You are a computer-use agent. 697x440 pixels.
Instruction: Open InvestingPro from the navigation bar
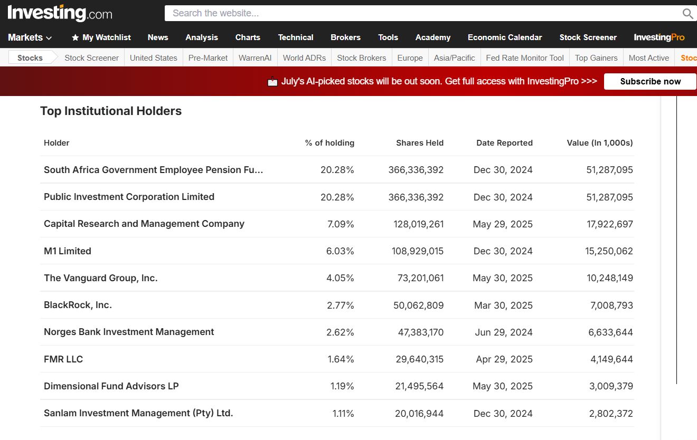click(659, 37)
